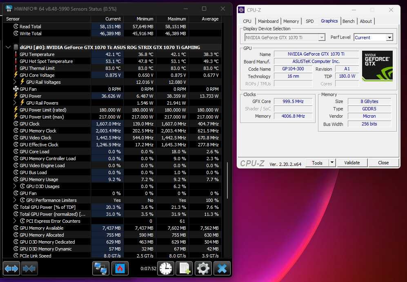Screen dimensions: 407x282
Task: Open HWiNFO settings gear icon
Action: 203,269
